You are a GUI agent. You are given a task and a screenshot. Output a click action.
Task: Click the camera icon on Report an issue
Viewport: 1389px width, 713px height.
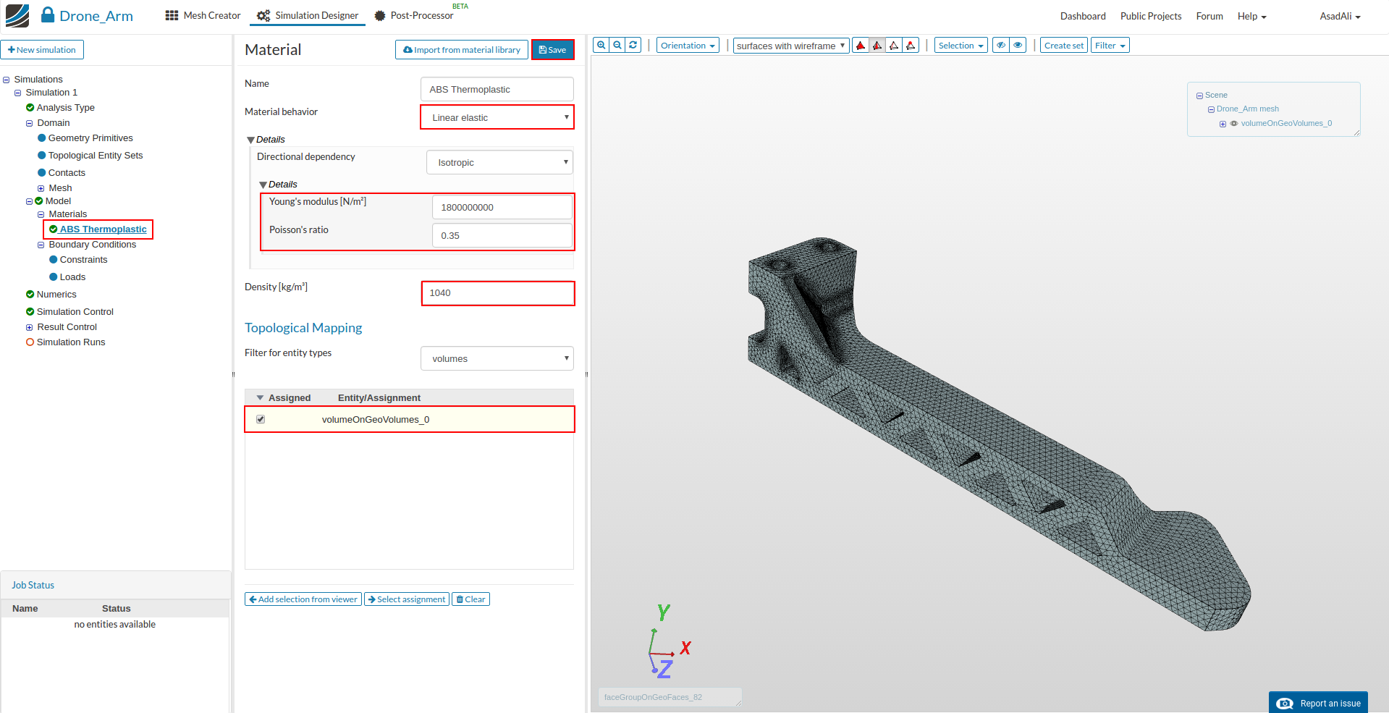pos(1285,704)
